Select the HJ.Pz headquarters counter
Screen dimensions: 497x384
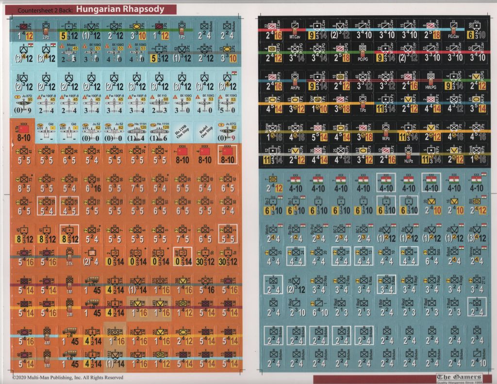click(x=408, y=154)
